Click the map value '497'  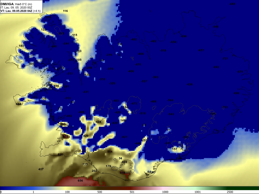tap(63, 124)
